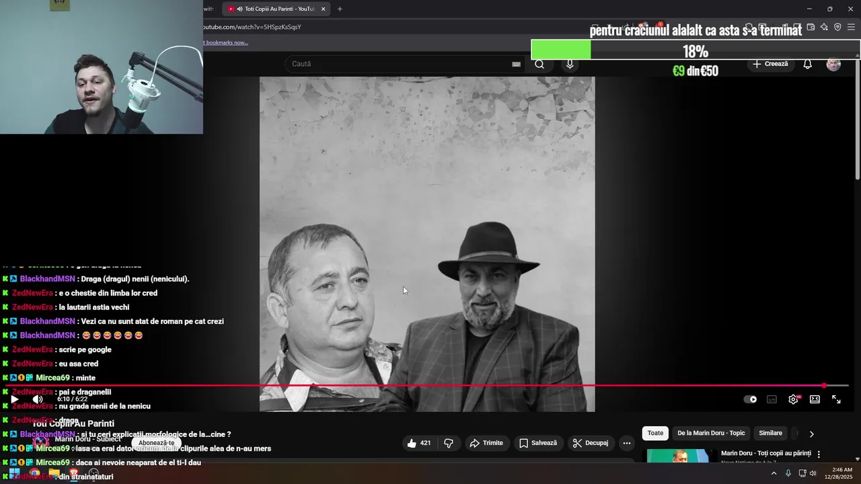Viewport: 861px width, 484px height.
Task: Click Mircea69's message 'minte'
Action: [x=85, y=378]
